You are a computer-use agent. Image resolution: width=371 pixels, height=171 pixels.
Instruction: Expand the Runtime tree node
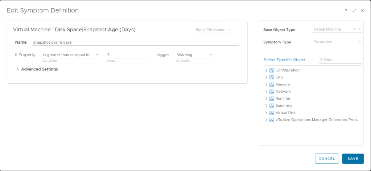point(266,98)
